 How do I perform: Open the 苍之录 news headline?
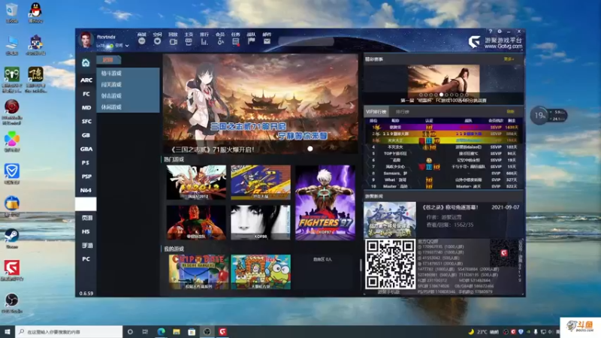[450, 207]
